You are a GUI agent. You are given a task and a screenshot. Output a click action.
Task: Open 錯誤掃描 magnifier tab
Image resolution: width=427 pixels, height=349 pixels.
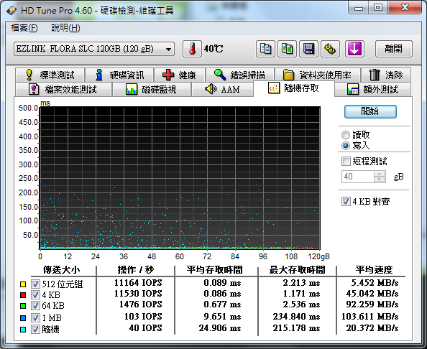(240, 75)
